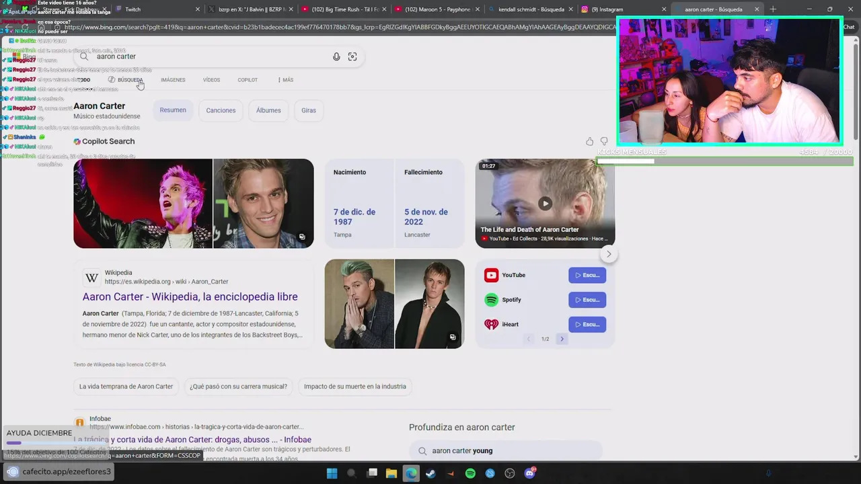This screenshot has height=484, width=861.
Task: Give thumbs up to Copilot Search result
Action: click(x=589, y=141)
